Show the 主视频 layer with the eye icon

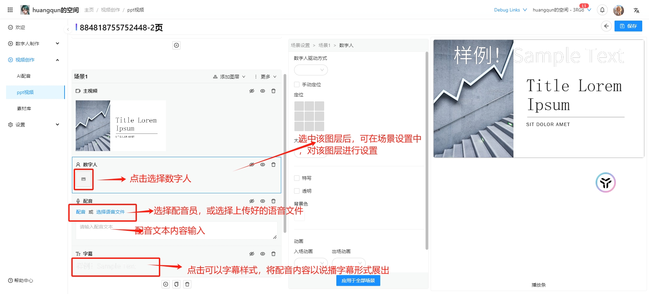click(263, 91)
